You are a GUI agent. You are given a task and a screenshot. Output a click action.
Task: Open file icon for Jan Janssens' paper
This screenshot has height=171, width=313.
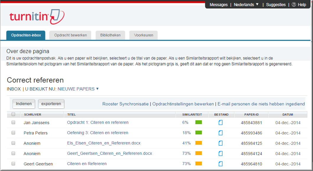click(x=220, y=122)
